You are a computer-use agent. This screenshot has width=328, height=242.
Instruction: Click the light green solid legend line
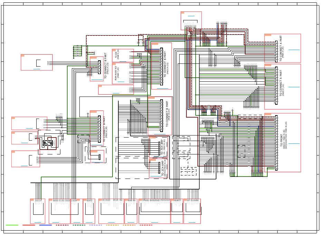pos(12,225)
